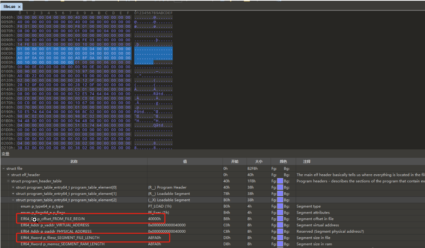This screenshot has width=425, height=248.
Task: Collapse program_table_element[2] entry
Action: pos(13,200)
